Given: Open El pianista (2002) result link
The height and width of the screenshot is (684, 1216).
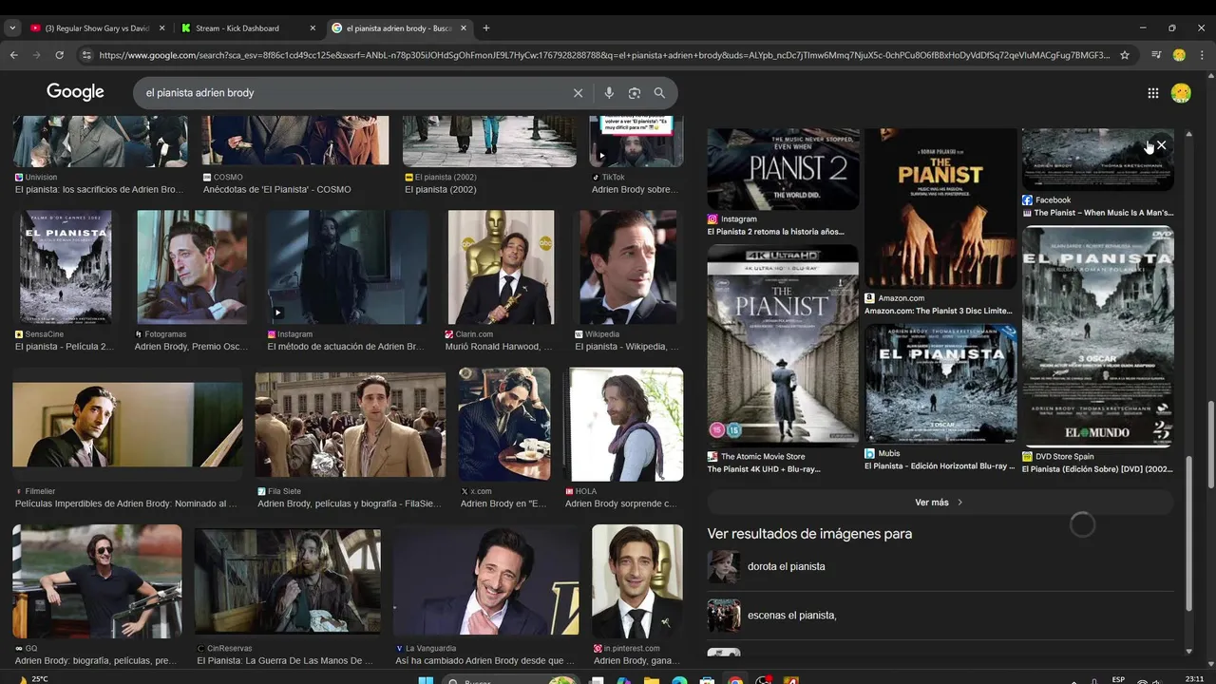Looking at the screenshot, I should (440, 189).
